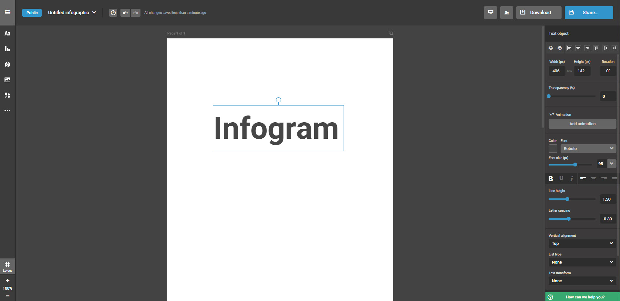Click the Rotation field

[608, 71]
